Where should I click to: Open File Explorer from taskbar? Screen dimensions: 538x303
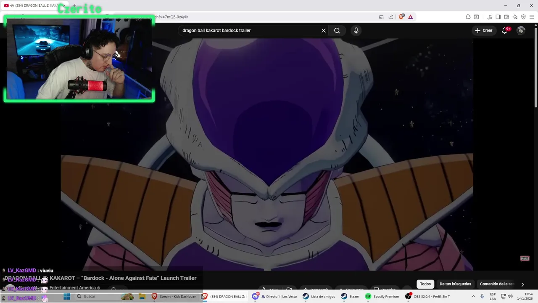click(142, 296)
